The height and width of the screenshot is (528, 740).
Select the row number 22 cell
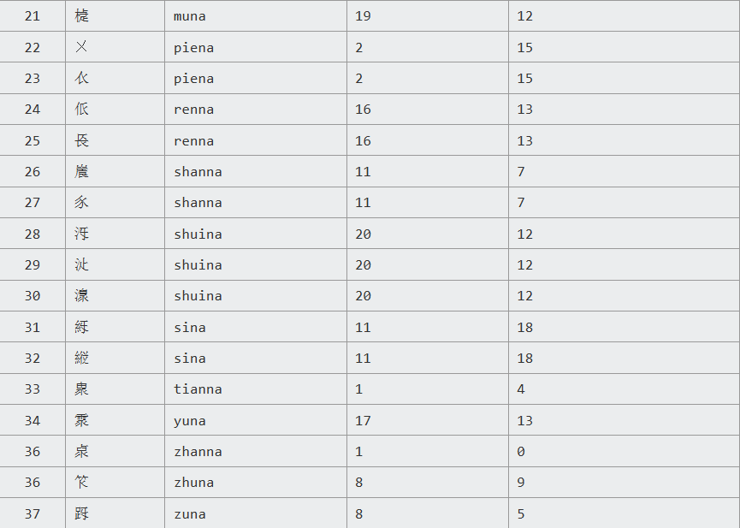(33, 48)
